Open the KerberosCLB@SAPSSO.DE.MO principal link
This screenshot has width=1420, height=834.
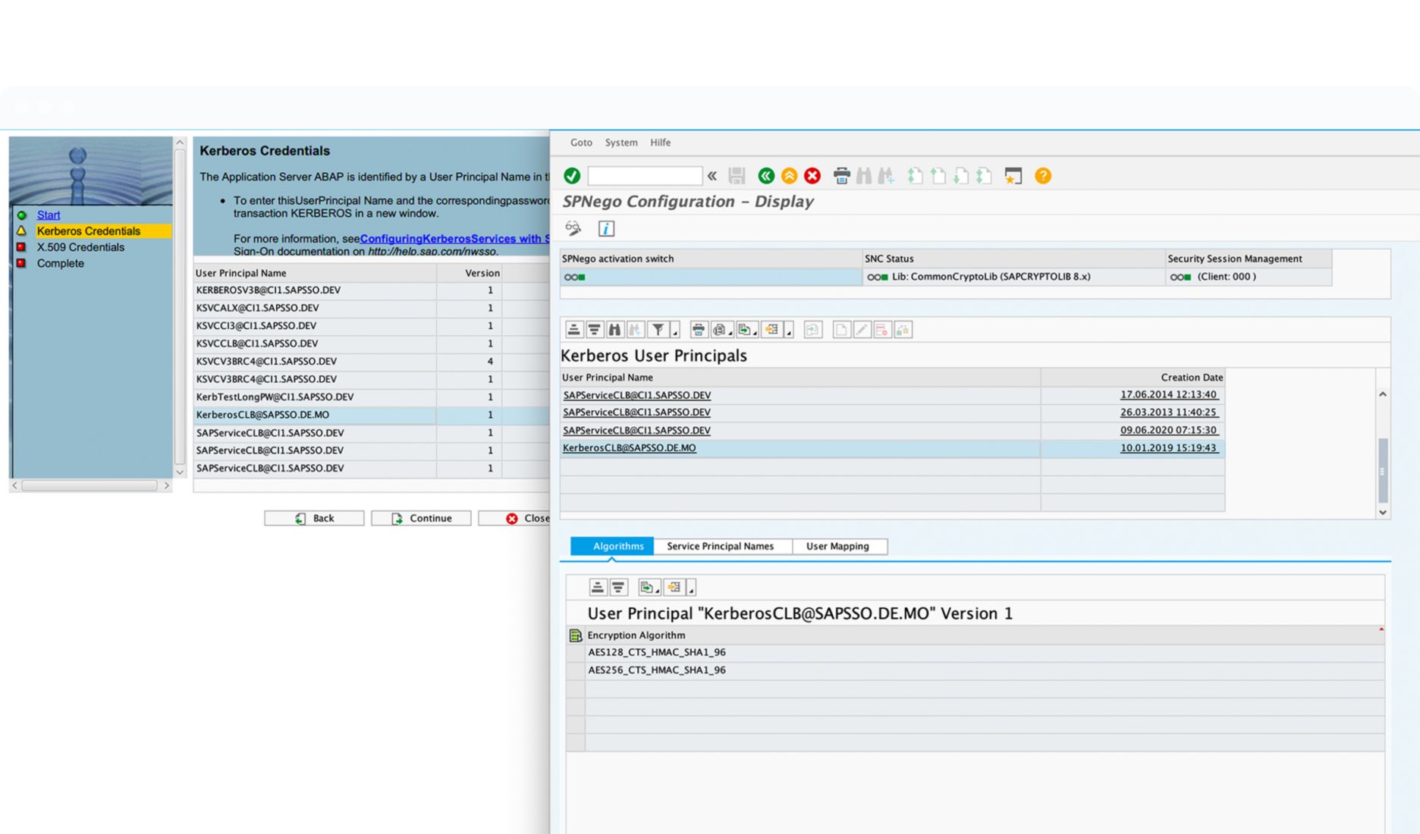click(x=629, y=448)
